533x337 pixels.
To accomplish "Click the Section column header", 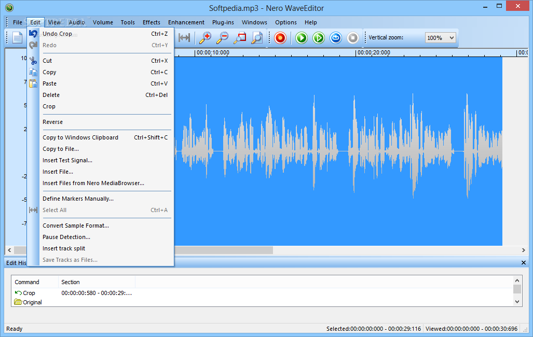I will [x=97, y=282].
